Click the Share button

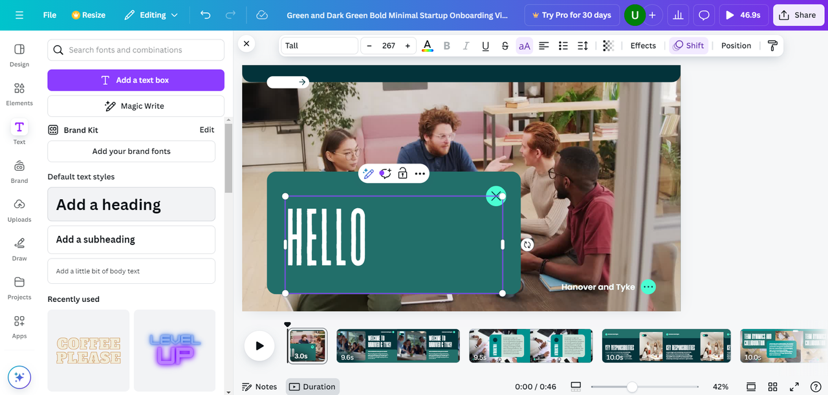[798, 15]
